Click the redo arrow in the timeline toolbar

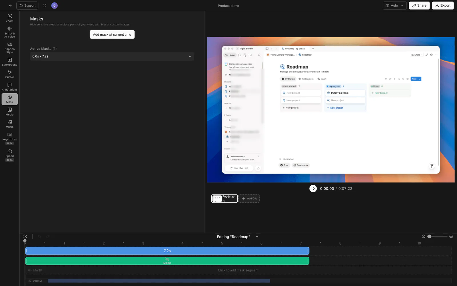click(x=48, y=237)
